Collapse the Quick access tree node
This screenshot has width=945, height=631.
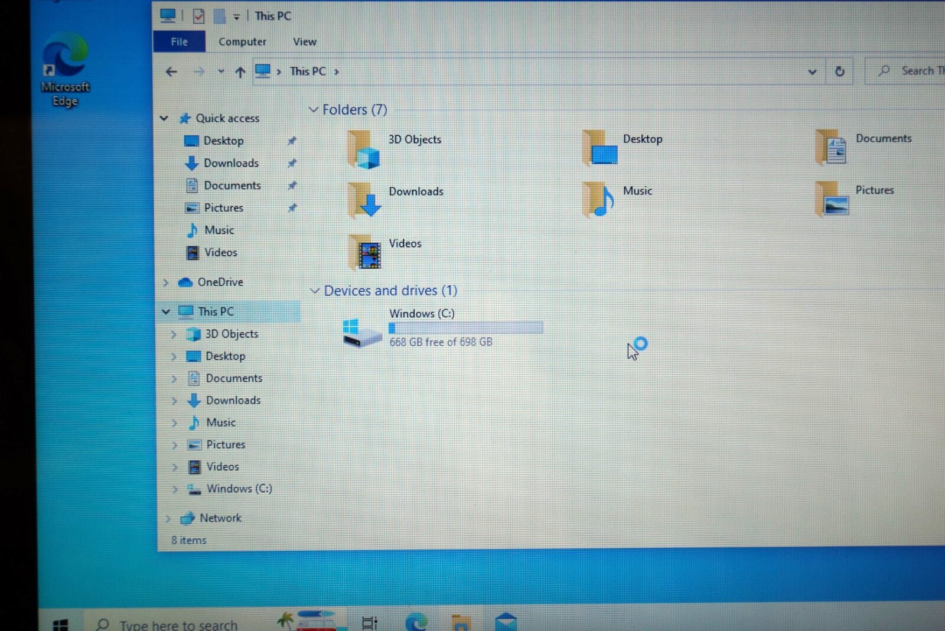[164, 118]
